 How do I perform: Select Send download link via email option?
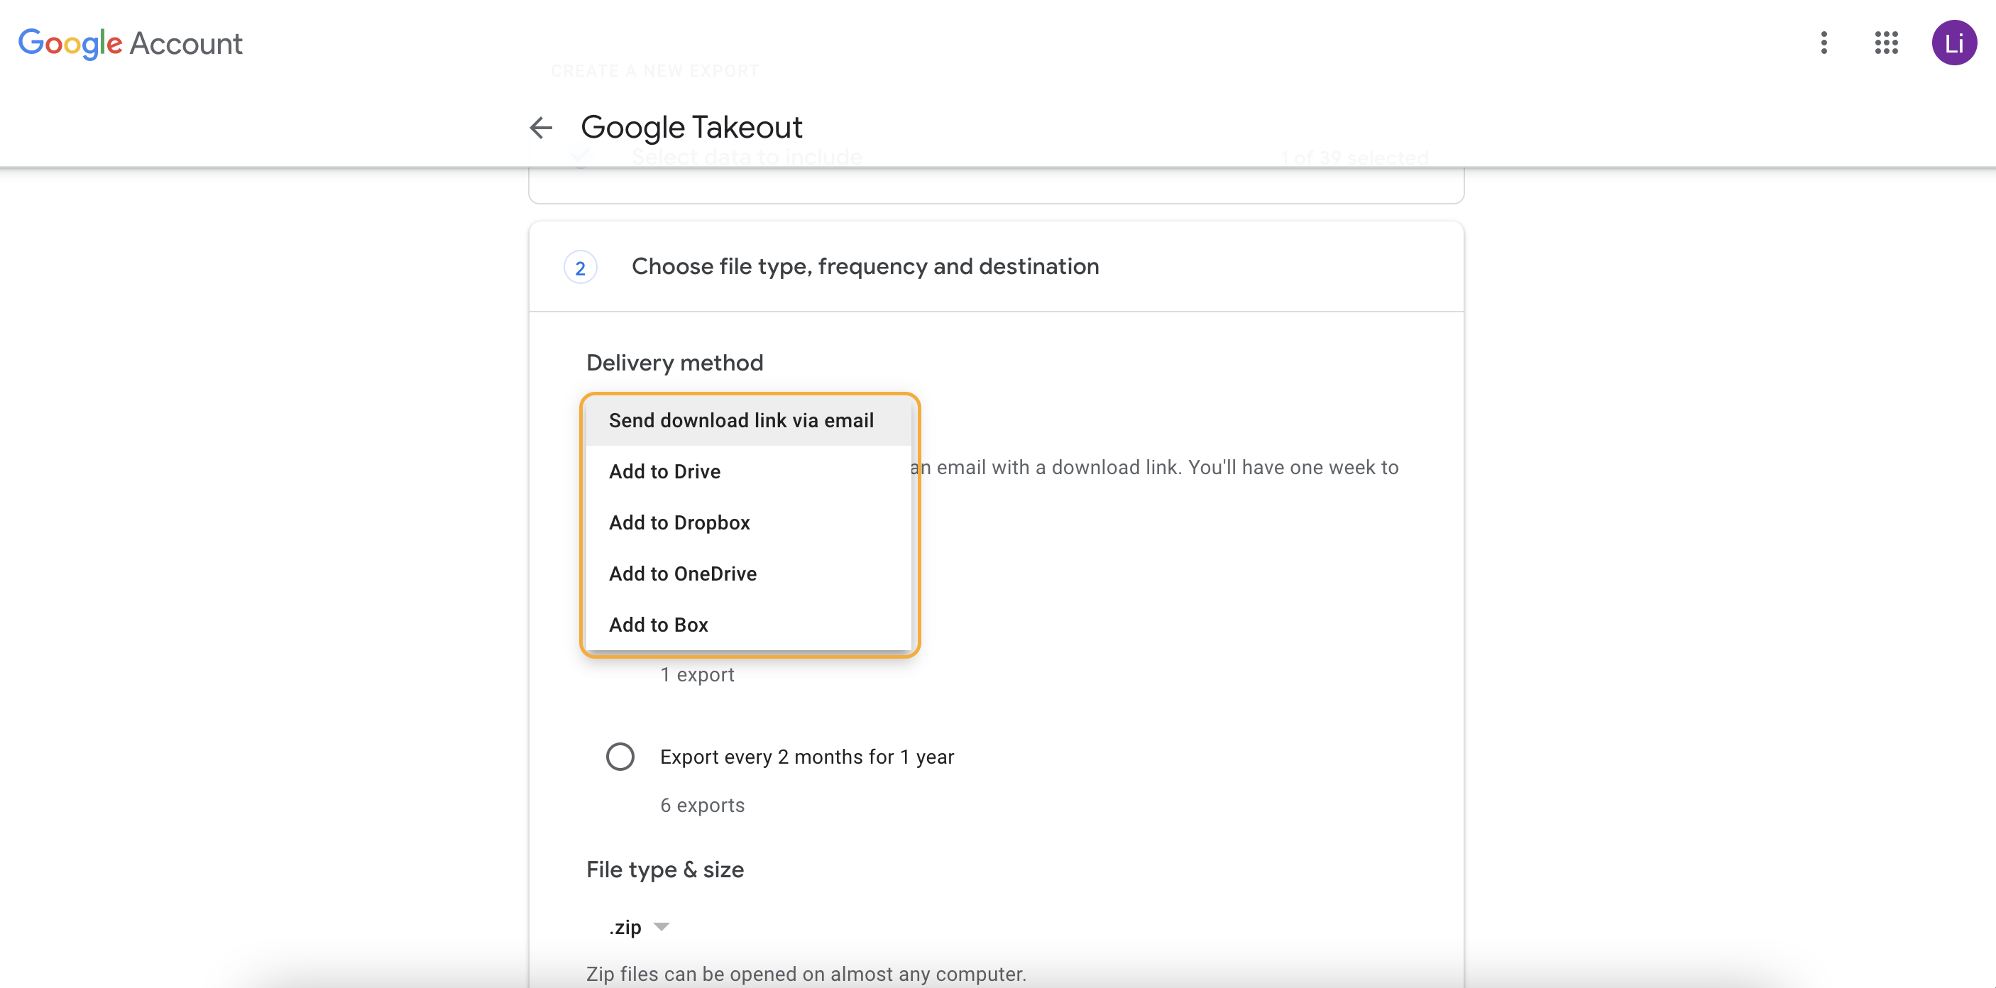click(741, 420)
